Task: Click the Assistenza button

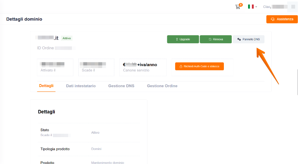Action: pos(282,19)
